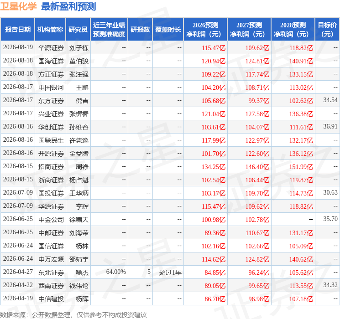340x319 pixels.
Task: Click the 数据来源 footnote text
Action: [73, 314]
